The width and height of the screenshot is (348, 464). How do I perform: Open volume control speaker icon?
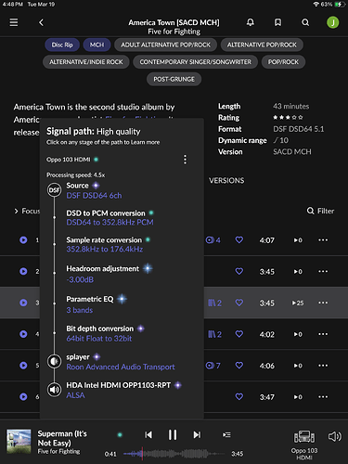[334, 436]
